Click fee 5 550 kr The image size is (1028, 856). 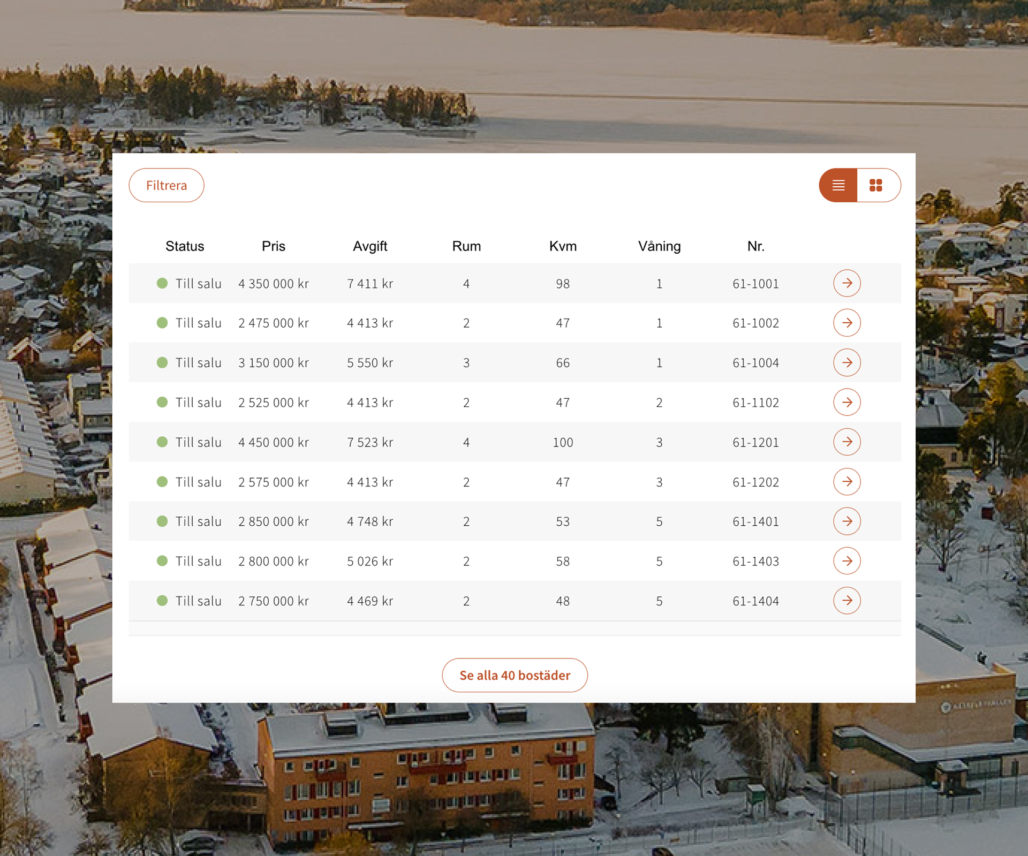pos(370,363)
